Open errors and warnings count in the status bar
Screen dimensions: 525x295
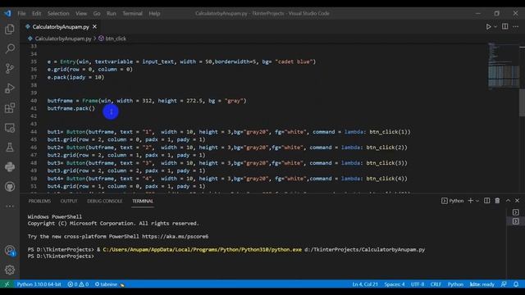tap(78, 284)
